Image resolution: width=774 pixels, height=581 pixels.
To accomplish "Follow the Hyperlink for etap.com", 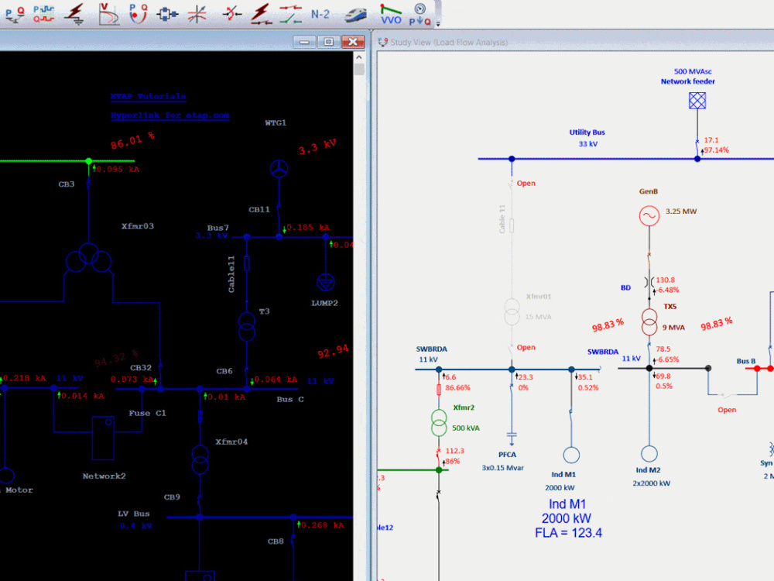I will coord(169,115).
